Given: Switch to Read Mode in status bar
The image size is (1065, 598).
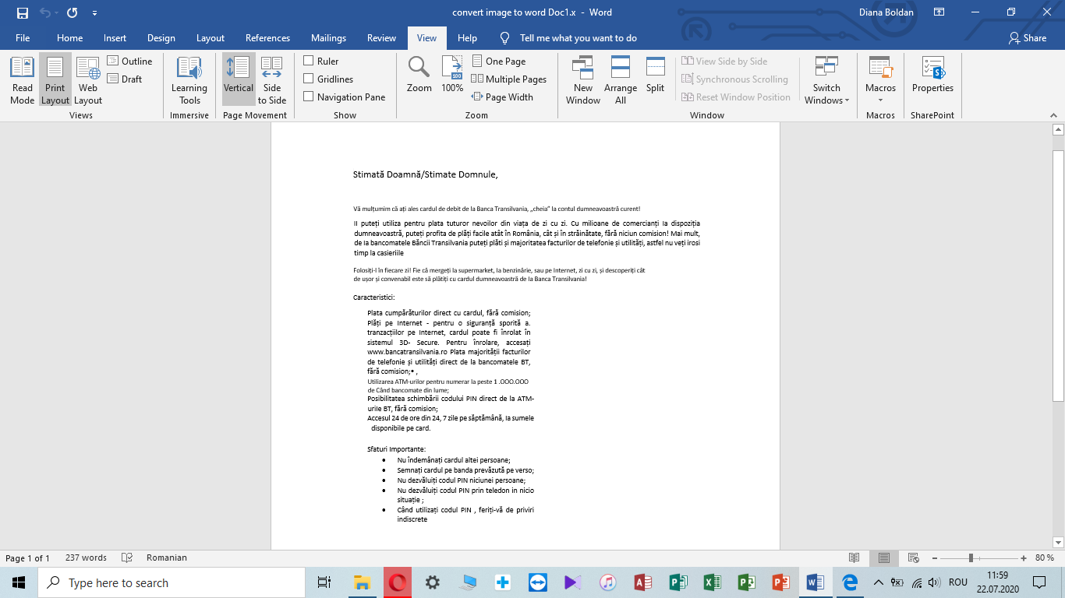Looking at the screenshot, I should click(854, 558).
